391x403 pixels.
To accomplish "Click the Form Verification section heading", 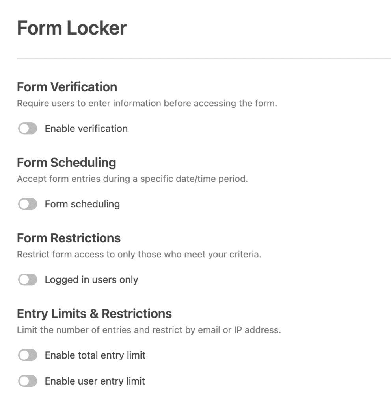I will [x=67, y=87].
